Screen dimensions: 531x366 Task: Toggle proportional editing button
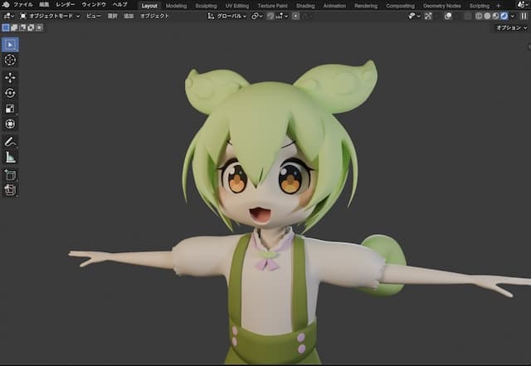pos(296,16)
